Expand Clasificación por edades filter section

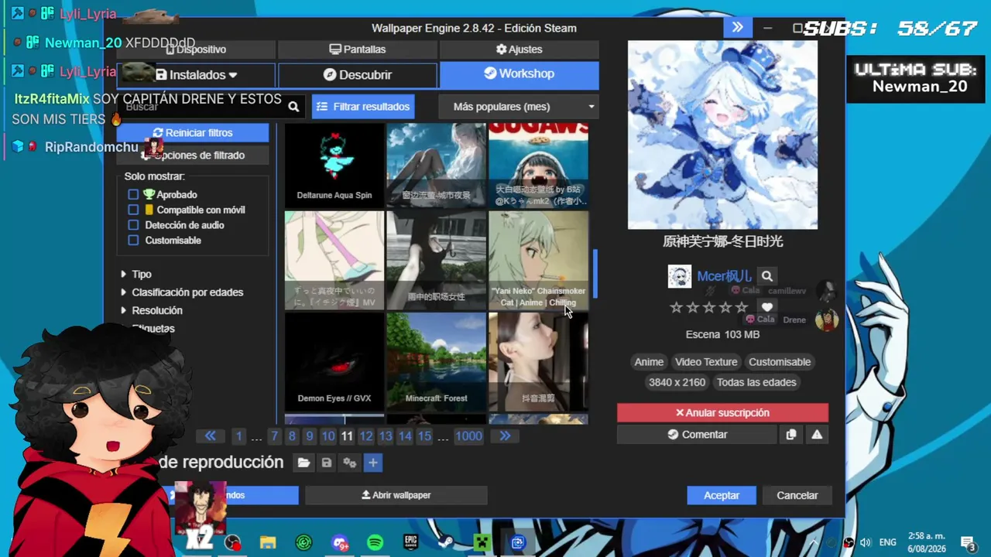(182, 292)
